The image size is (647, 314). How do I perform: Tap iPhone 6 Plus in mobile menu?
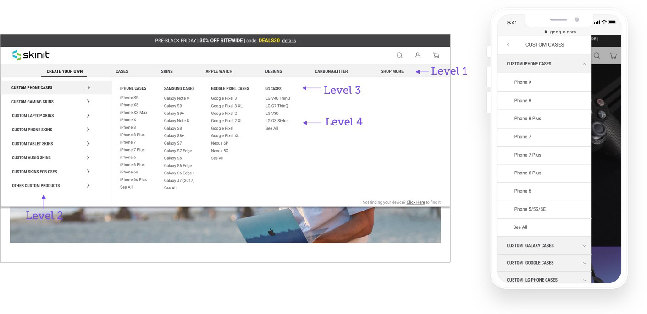[x=544, y=173]
